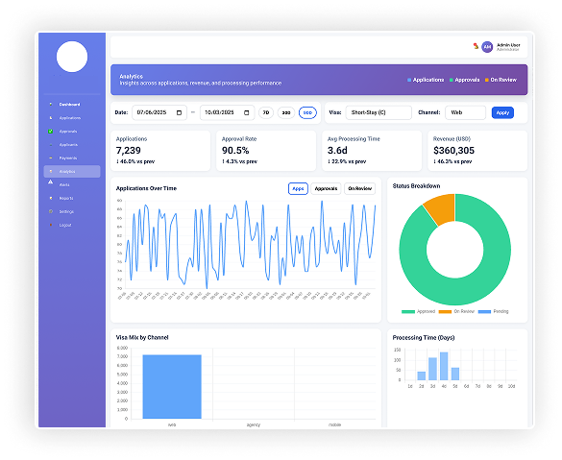Click the 5d bar in Processing Time chart
This screenshot has width=562, height=460.
(x=455, y=374)
